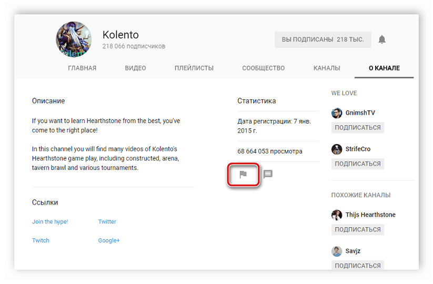Click the flag report user icon
The height and width of the screenshot is (284, 433).
click(243, 175)
